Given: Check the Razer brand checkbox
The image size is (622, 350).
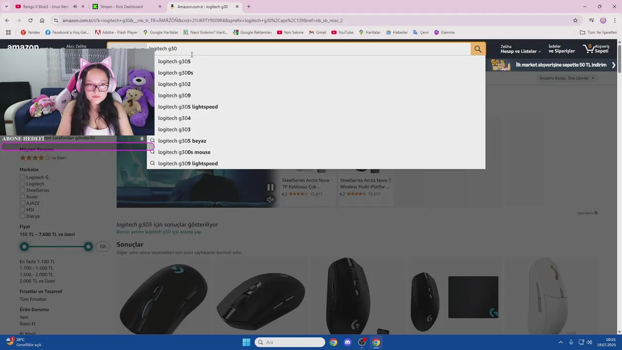Looking at the screenshot, I should (22, 197).
